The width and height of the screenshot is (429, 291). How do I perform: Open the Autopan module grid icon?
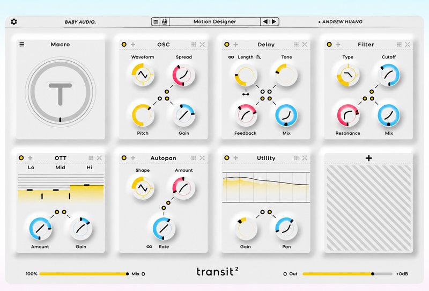pos(194,158)
